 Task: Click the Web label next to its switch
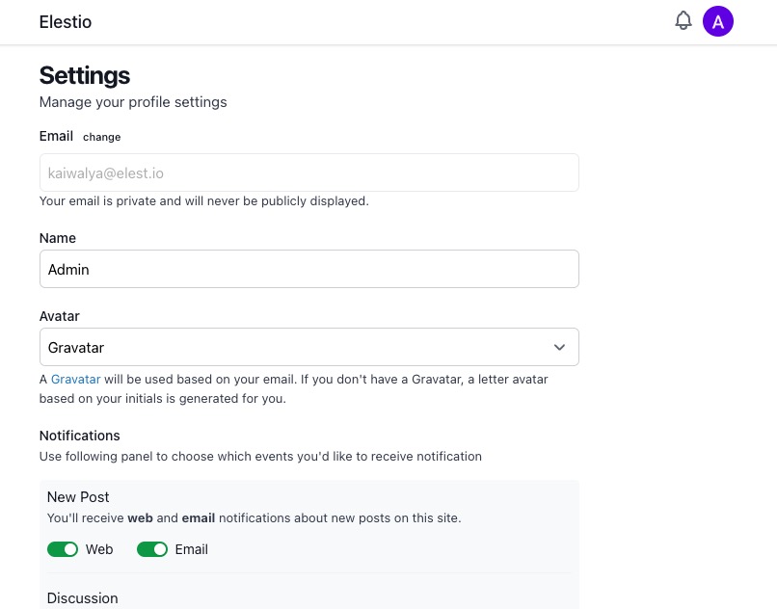[98, 548]
